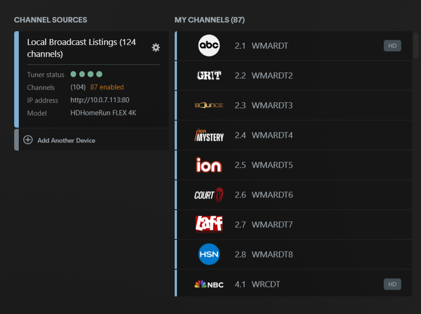421x314 pixels.
Task: Select channel name WRCDT
Action: [266, 284]
